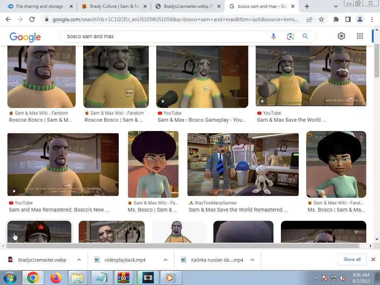The image size is (380, 285).
Task: Switch to the File sharing and storage tab
Action: click(x=39, y=6)
